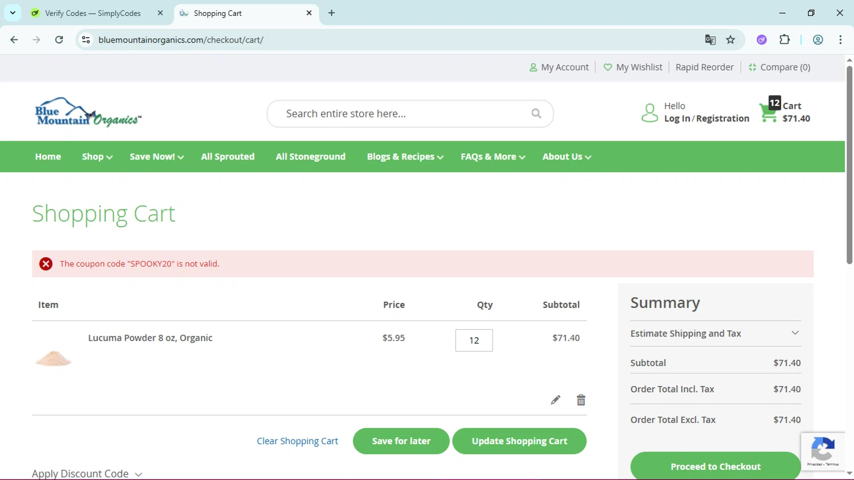Expand the Blogs & Recipes menu
Viewport: 854px width, 480px height.
tap(405, 157)
